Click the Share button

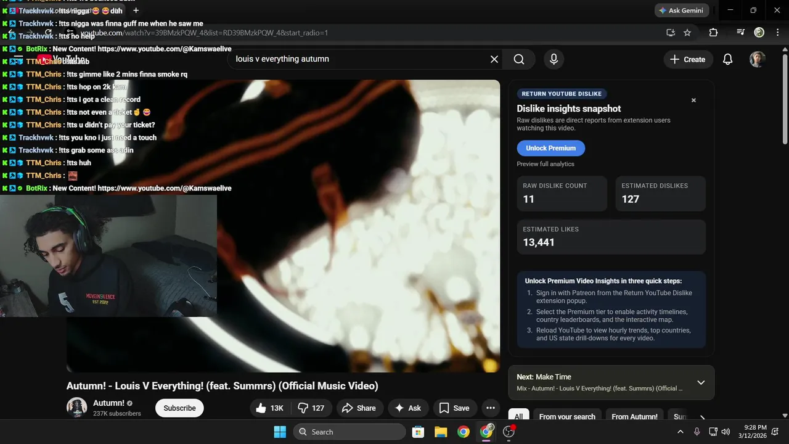point(359,408)
